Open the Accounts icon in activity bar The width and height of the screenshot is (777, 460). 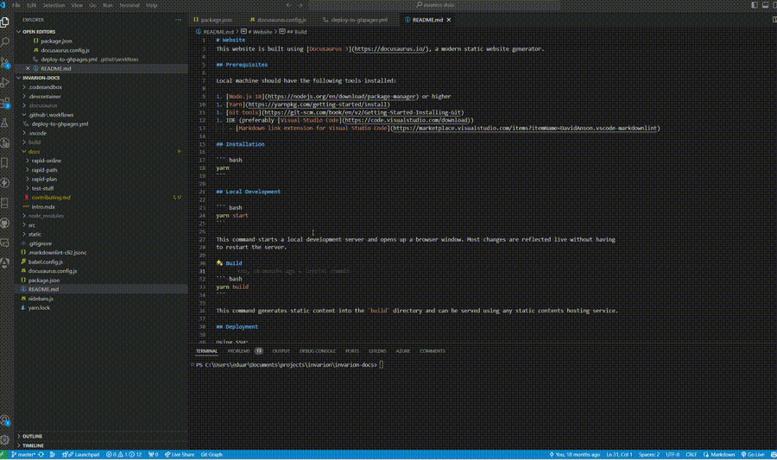5,420
